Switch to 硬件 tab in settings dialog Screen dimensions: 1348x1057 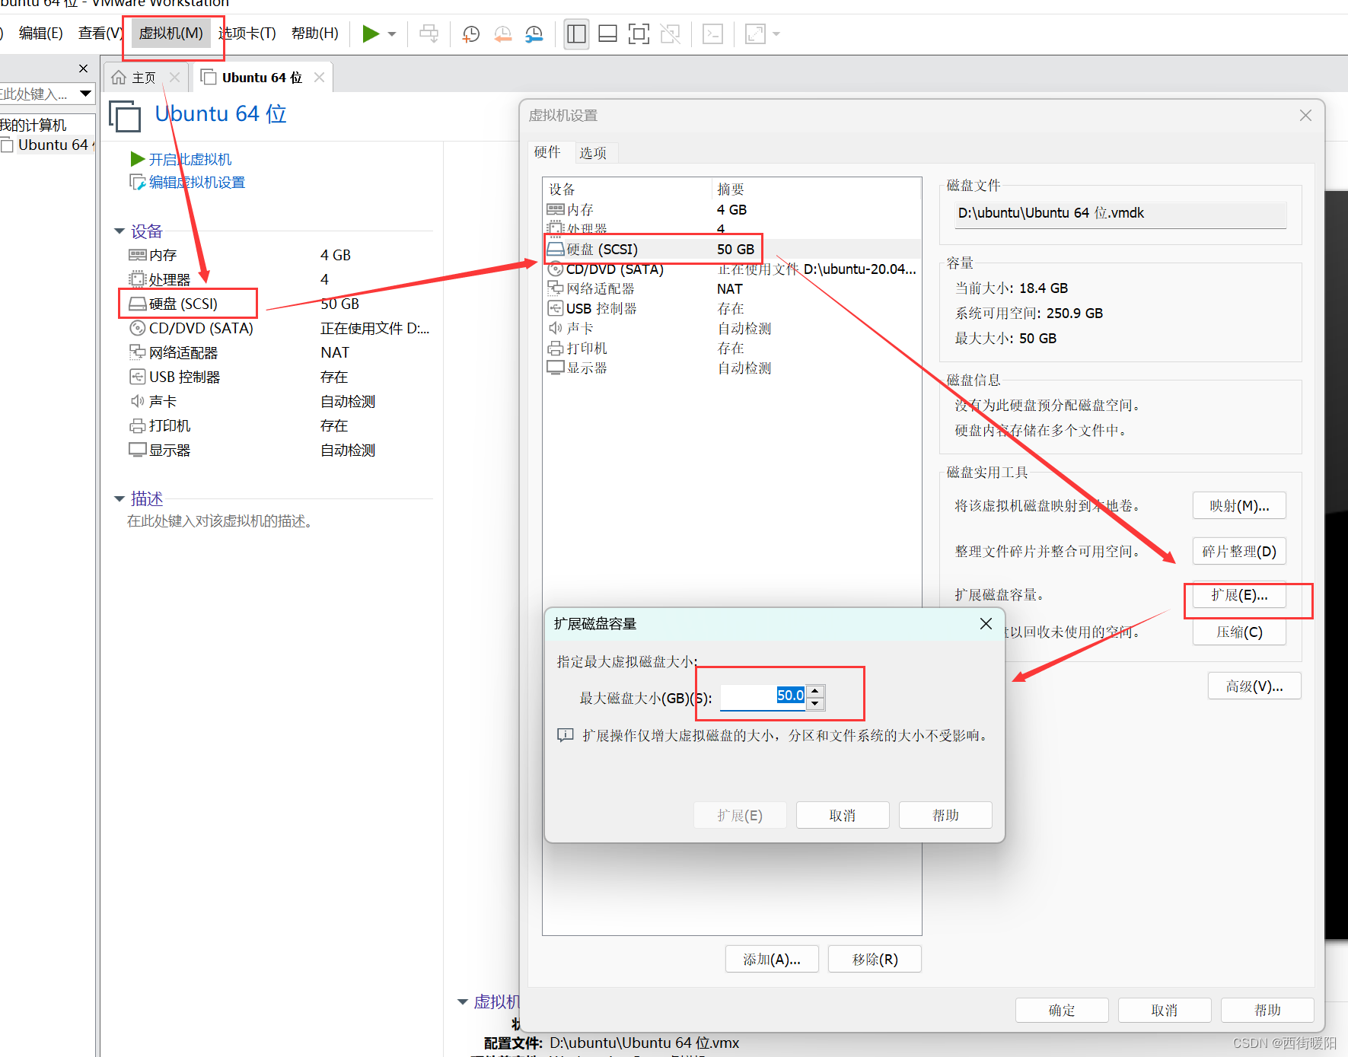point(547,152)
